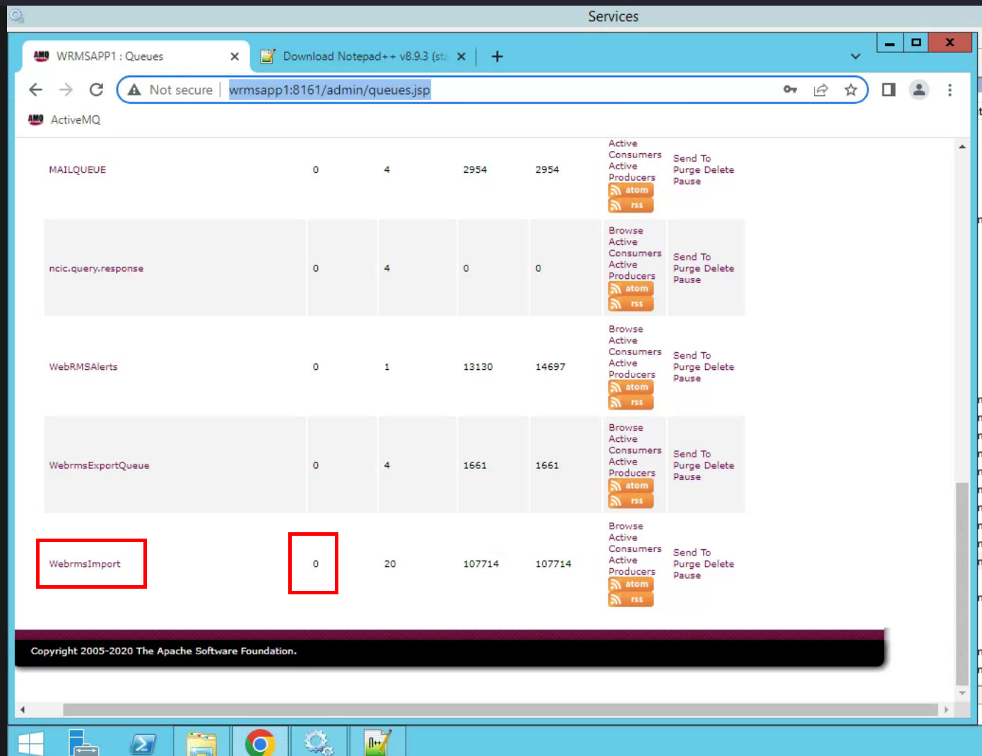Image resolution: width=982 pixels, height=756 pixels.
Task: Click the scroll-up arrow of the page
Action: 962,147
